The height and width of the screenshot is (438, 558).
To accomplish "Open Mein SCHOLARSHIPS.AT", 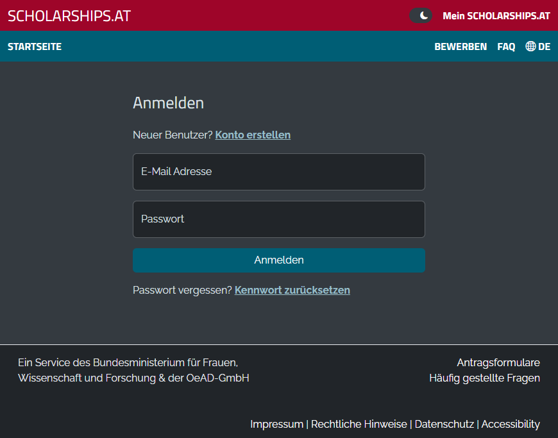I will click(496, 15).
